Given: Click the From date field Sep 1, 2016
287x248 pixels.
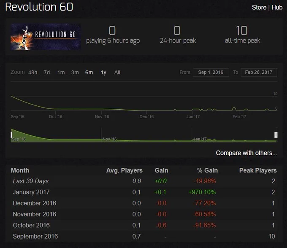Looking at the screenshot, I should click(211, 72).
